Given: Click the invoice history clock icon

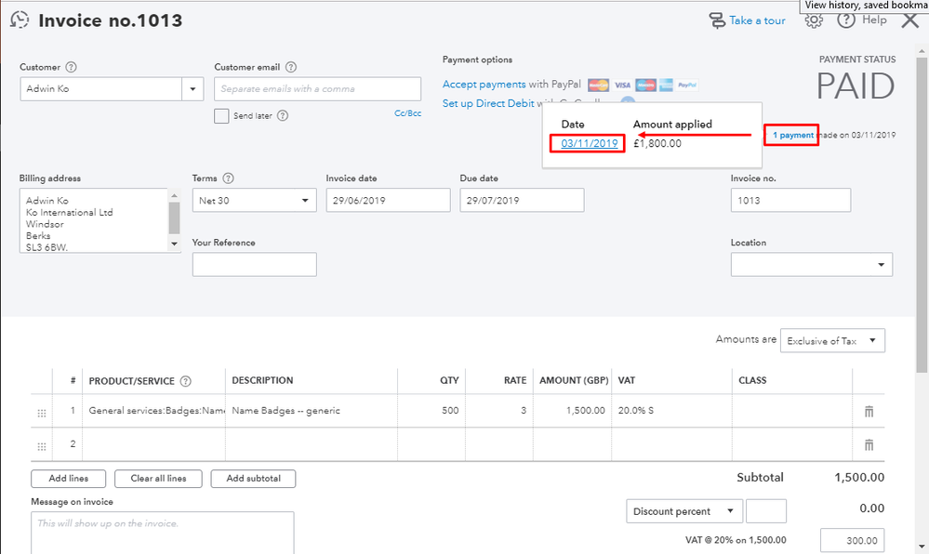Looking at the screenshot, I should tap(20, 20).
